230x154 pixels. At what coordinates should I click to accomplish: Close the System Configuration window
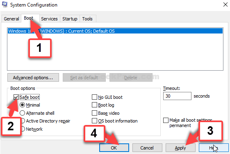click(225, 4)
